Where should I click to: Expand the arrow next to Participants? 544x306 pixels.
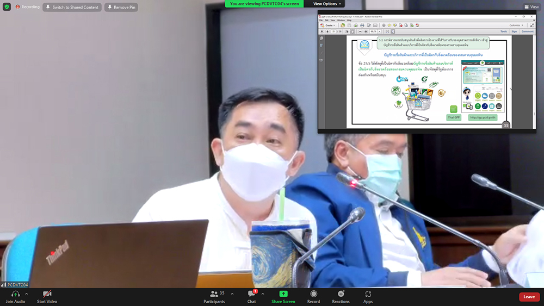(232, 293)
